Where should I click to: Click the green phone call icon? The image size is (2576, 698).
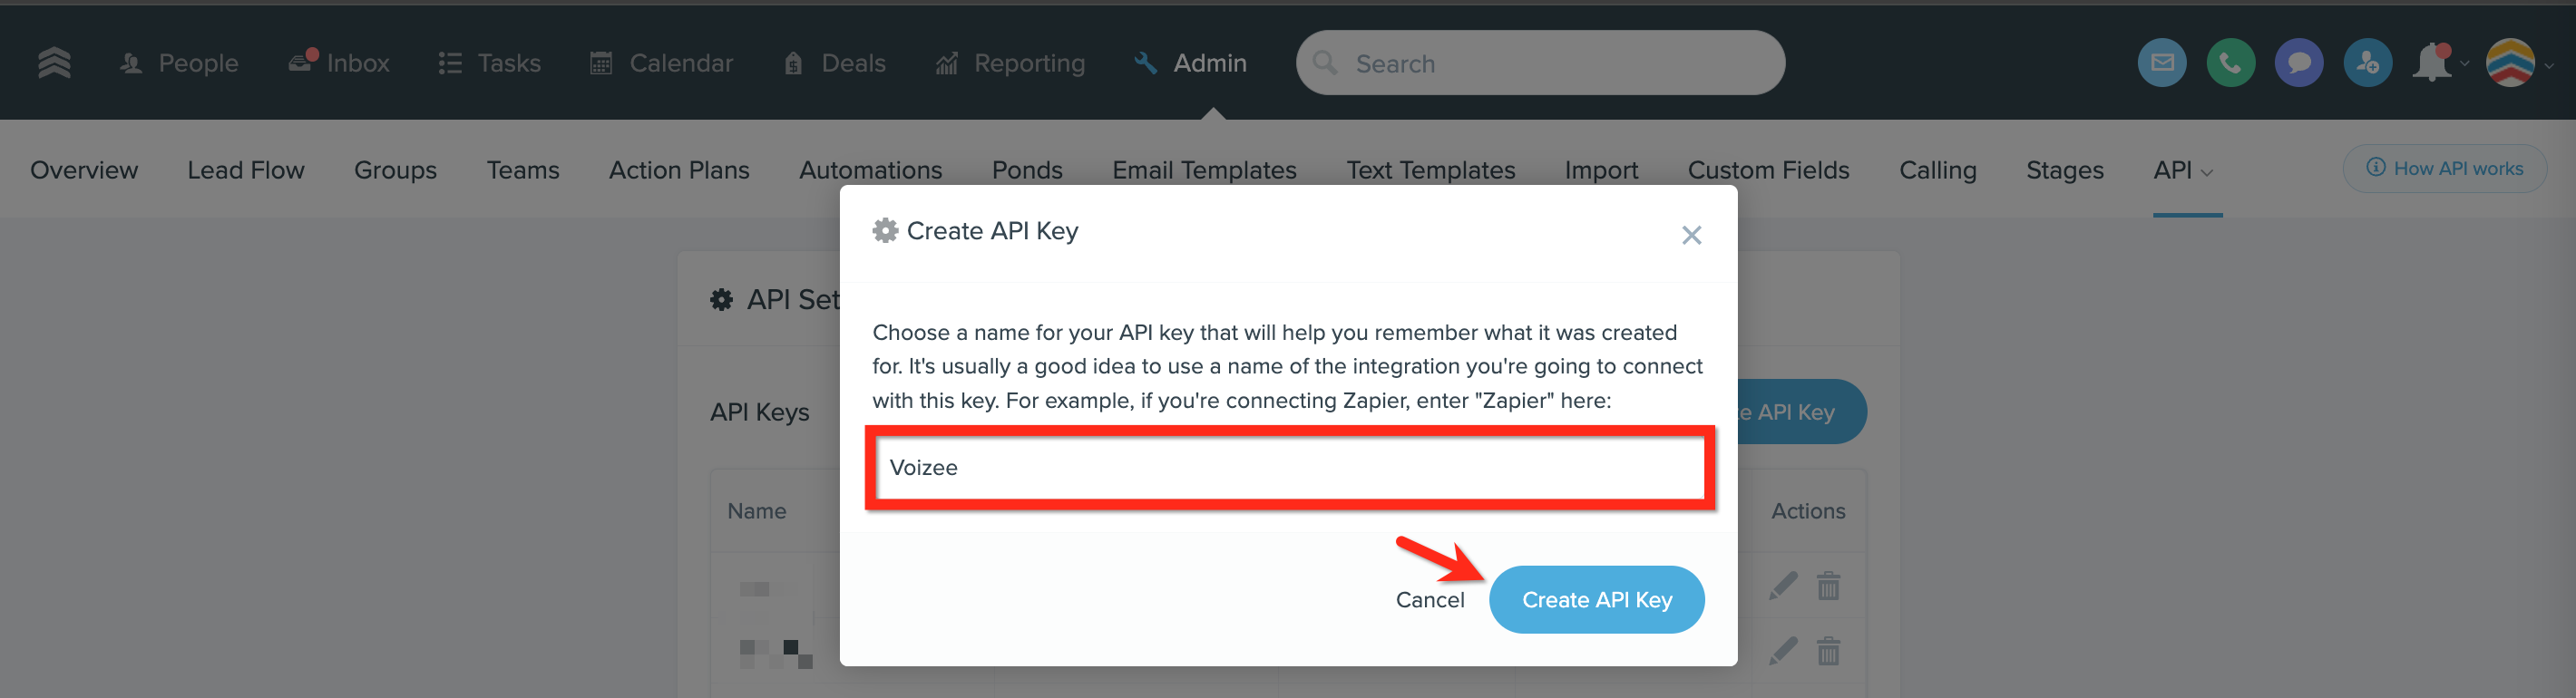pyautogui.click(x=2230, y=63)
